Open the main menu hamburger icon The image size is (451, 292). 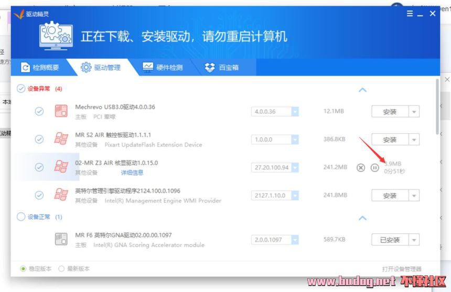click(x=410, y=14)
